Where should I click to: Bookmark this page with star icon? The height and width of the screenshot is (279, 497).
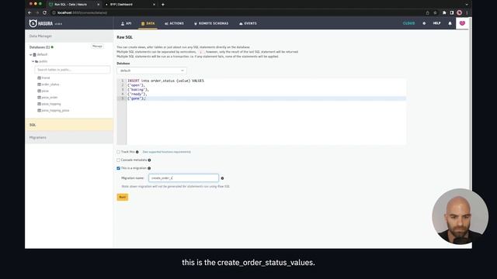tap(435, 12)
